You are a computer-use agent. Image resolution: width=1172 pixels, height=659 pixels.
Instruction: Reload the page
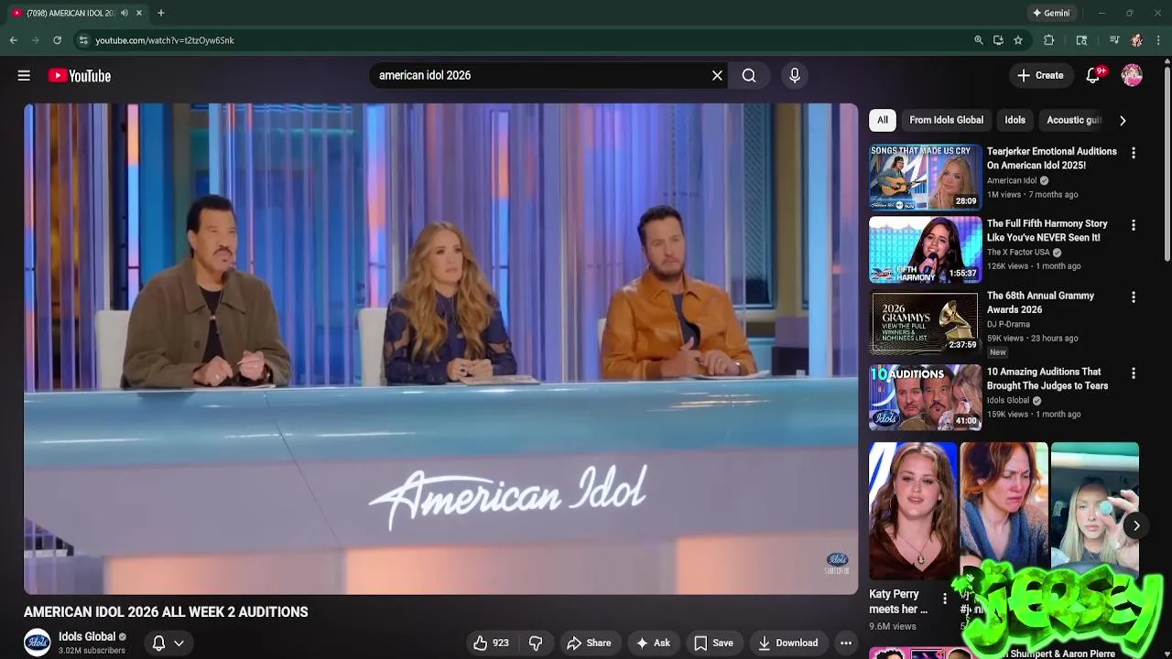coord(57,40)
